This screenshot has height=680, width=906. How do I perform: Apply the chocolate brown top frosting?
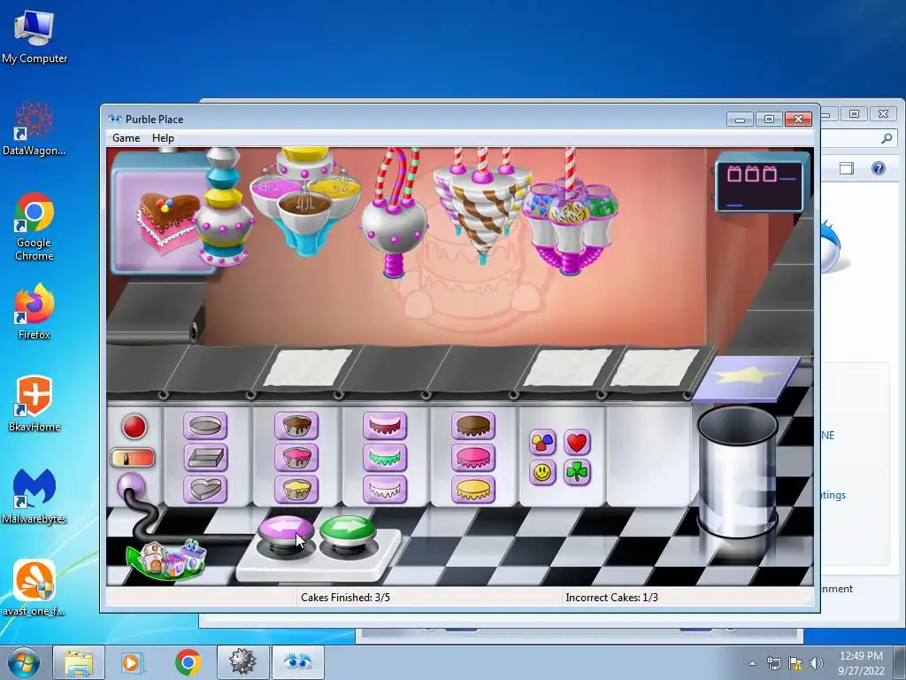tap(473, 426)
